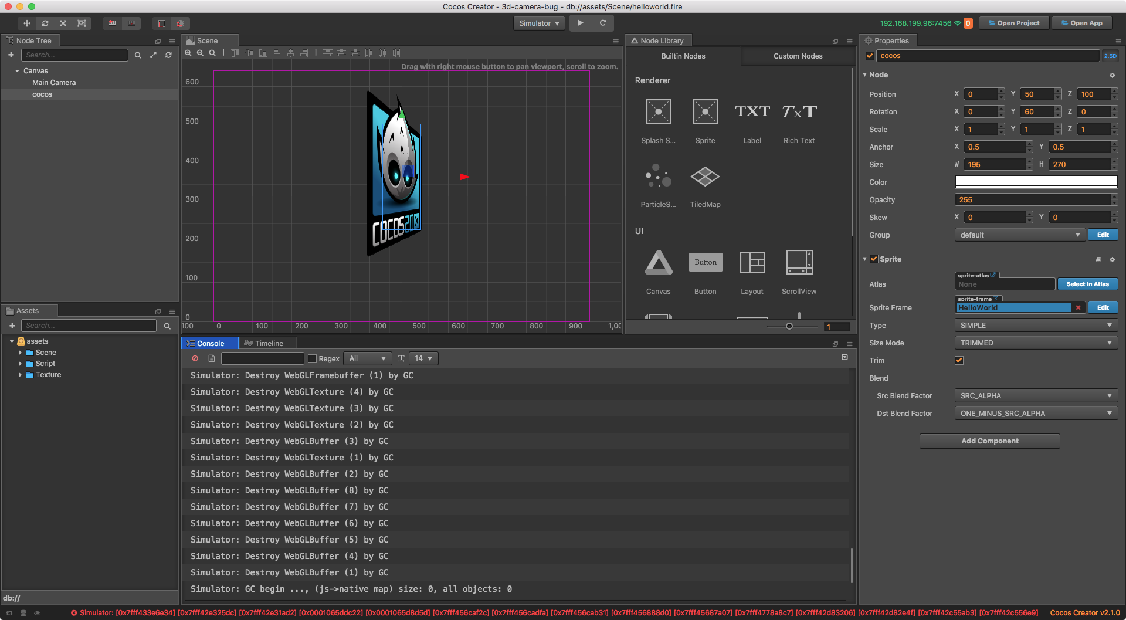Click the Node Tree search magnifier icon
Viewport: 1126px width, 620px height.
coord(138,55)
